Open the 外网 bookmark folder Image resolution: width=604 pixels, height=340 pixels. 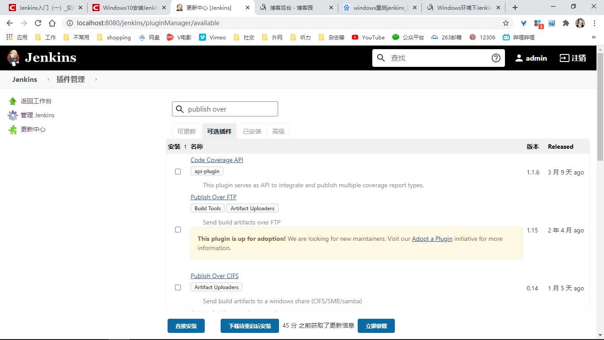pyautogui.click(x=272, y=37)
